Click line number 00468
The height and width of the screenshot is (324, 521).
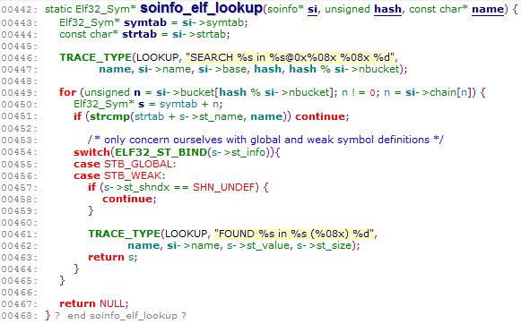click(x=19, y=316)
